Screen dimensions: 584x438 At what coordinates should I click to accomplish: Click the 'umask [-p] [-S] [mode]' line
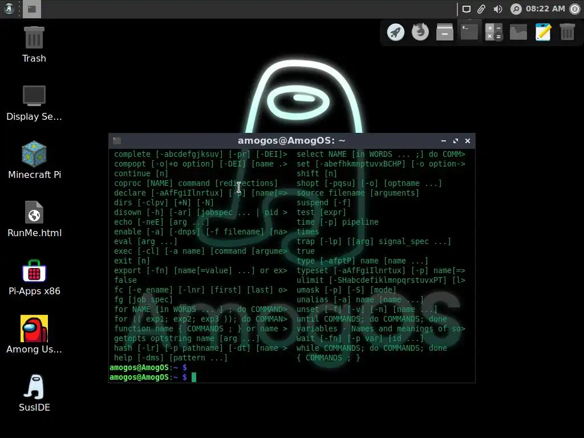pos(346,290)
